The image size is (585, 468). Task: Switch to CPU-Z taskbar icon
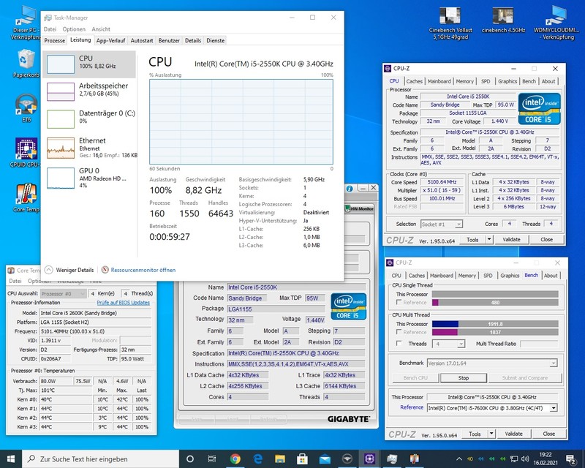(370, 458)
